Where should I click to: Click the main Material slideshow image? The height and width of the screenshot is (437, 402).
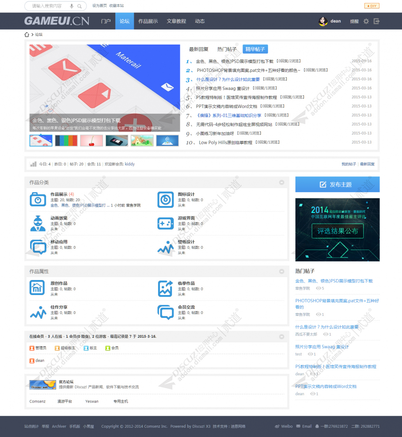[x=105, y=88]
